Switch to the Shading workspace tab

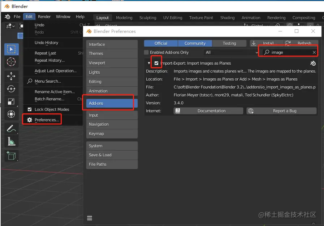coord(227,18)
